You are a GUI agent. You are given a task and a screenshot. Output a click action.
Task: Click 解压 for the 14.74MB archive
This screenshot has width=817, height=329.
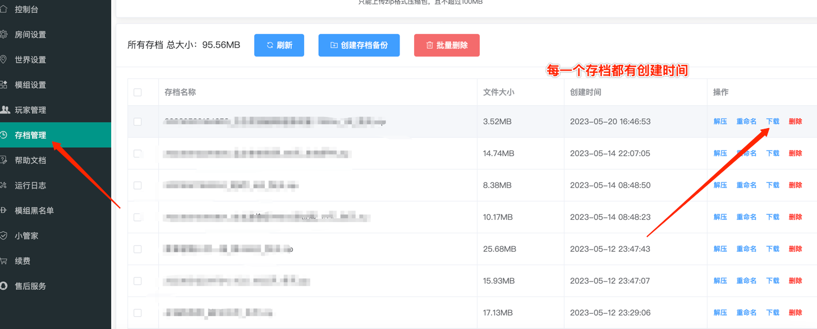point(720,153)
